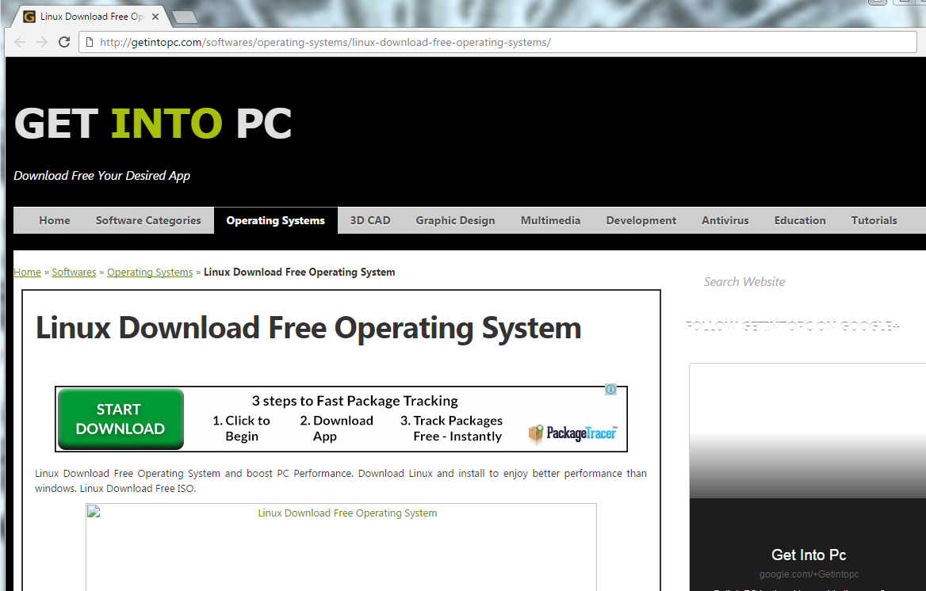
Task: Click the AdChoices info icon on the ad
Action: 610,389
